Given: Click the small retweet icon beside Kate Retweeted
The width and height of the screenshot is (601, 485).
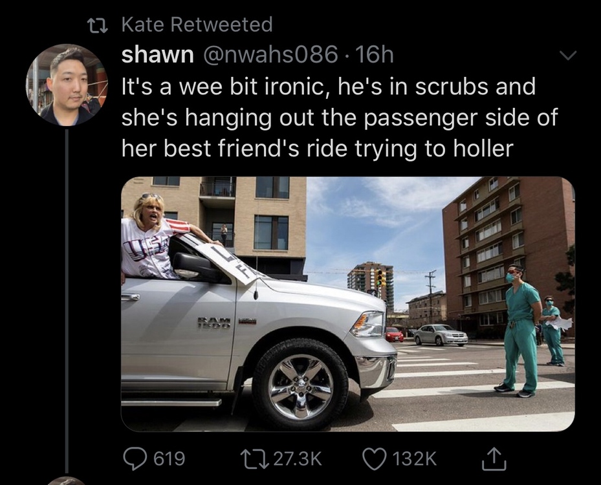Looking at the screenshot, I should [99, 26].
